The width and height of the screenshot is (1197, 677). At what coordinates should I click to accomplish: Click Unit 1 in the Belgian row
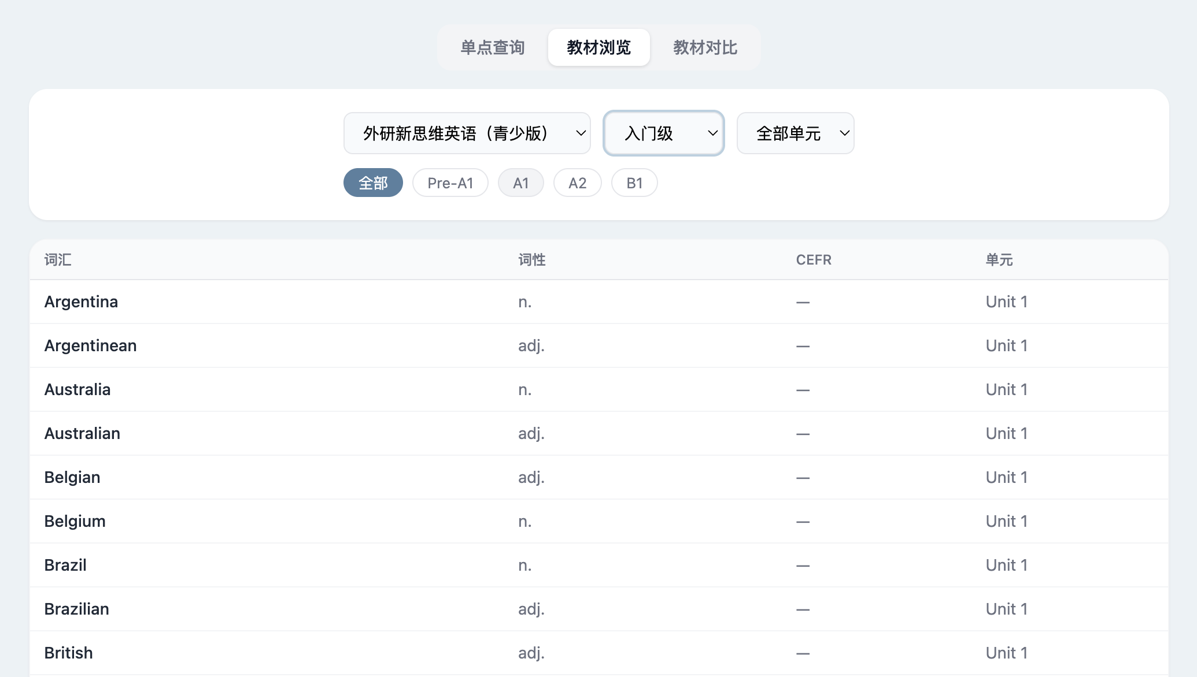point(1006,477)
